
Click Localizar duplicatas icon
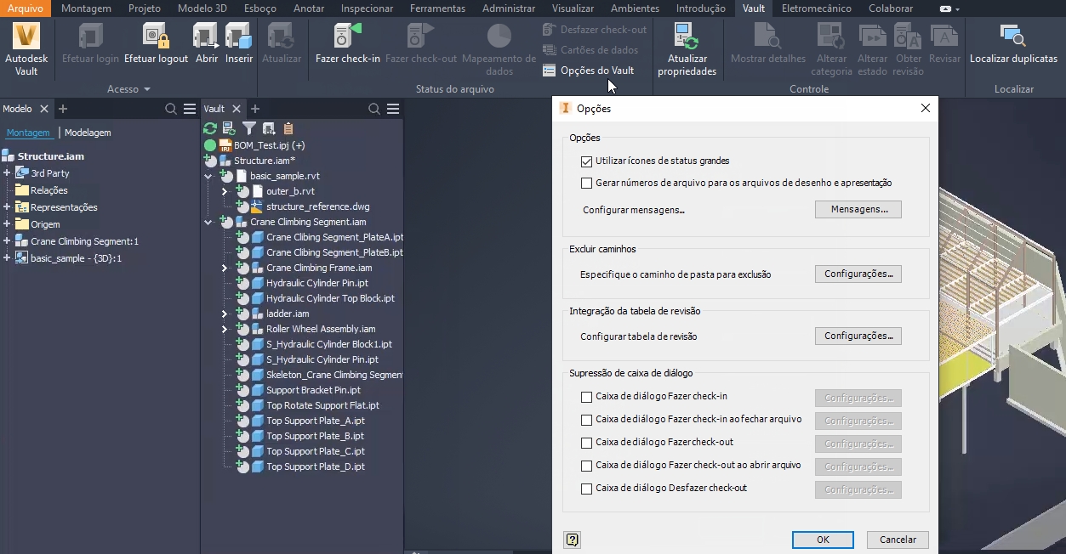coord(1013,37)
